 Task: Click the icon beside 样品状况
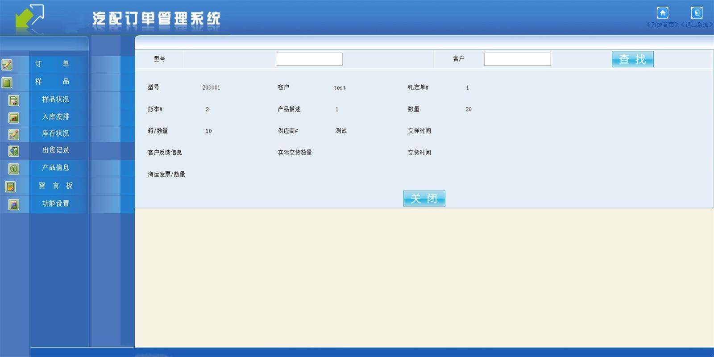point(14,100)
